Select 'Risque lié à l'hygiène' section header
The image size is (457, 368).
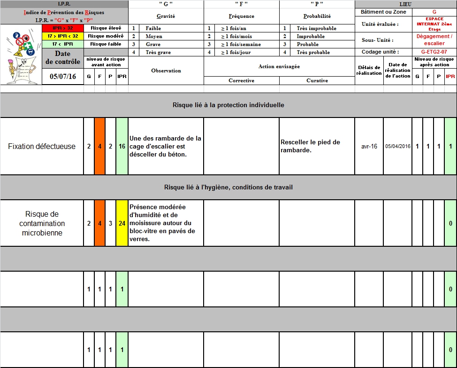tap(228, 187)
